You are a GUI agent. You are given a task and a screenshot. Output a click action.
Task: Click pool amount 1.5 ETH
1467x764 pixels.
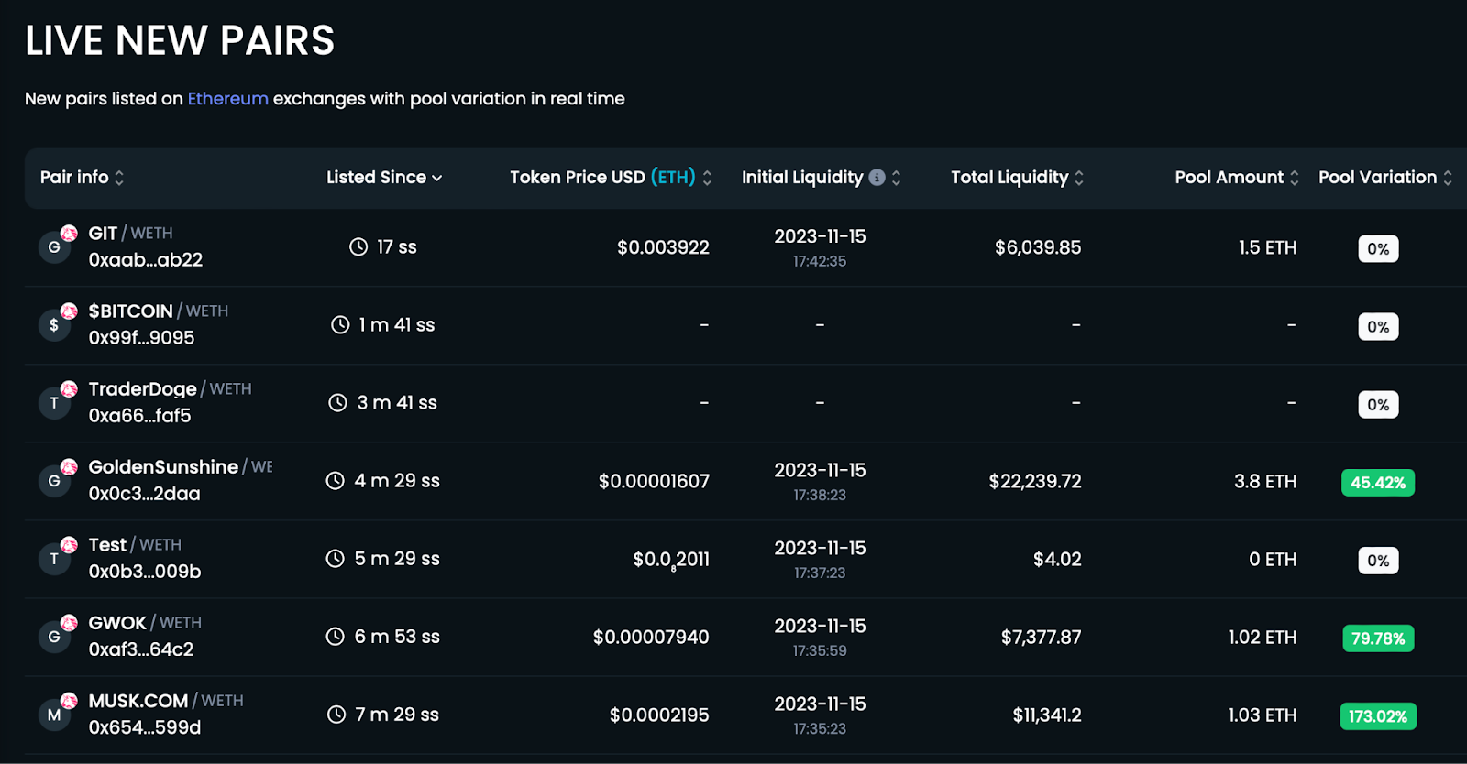coord(1268,247)
